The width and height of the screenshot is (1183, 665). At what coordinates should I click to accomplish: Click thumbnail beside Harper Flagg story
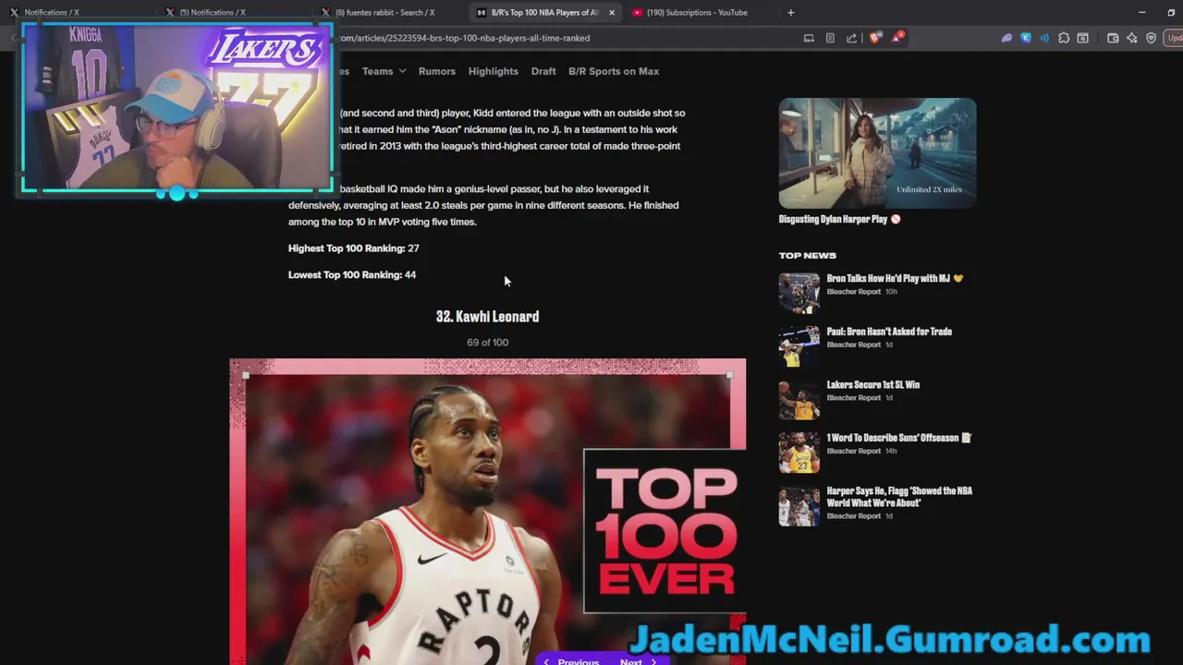[x=799, y=506]
